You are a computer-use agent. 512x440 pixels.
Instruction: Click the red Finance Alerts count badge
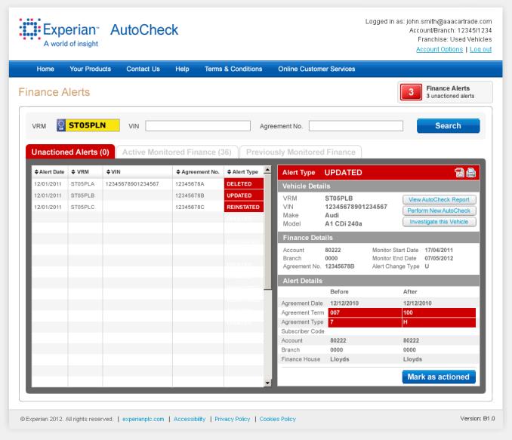[x=411, y=92]
